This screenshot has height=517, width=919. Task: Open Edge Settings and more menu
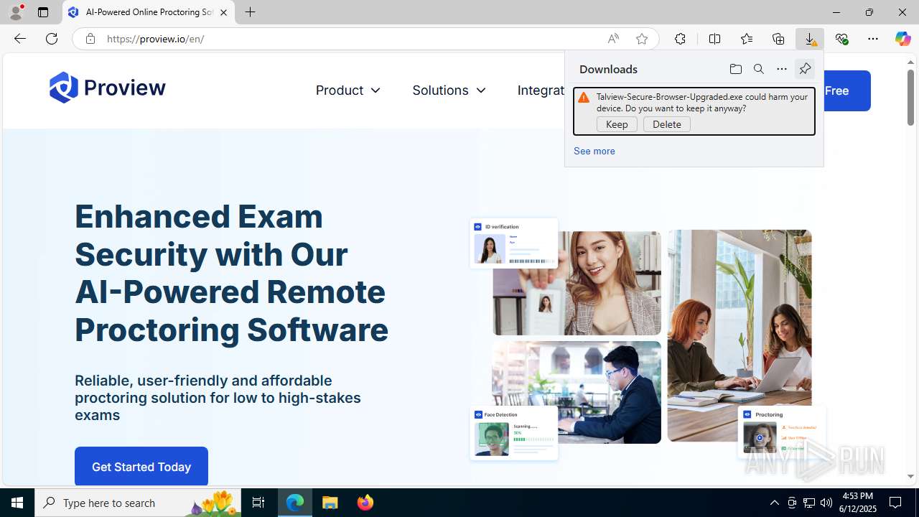[x=873, y=39]
